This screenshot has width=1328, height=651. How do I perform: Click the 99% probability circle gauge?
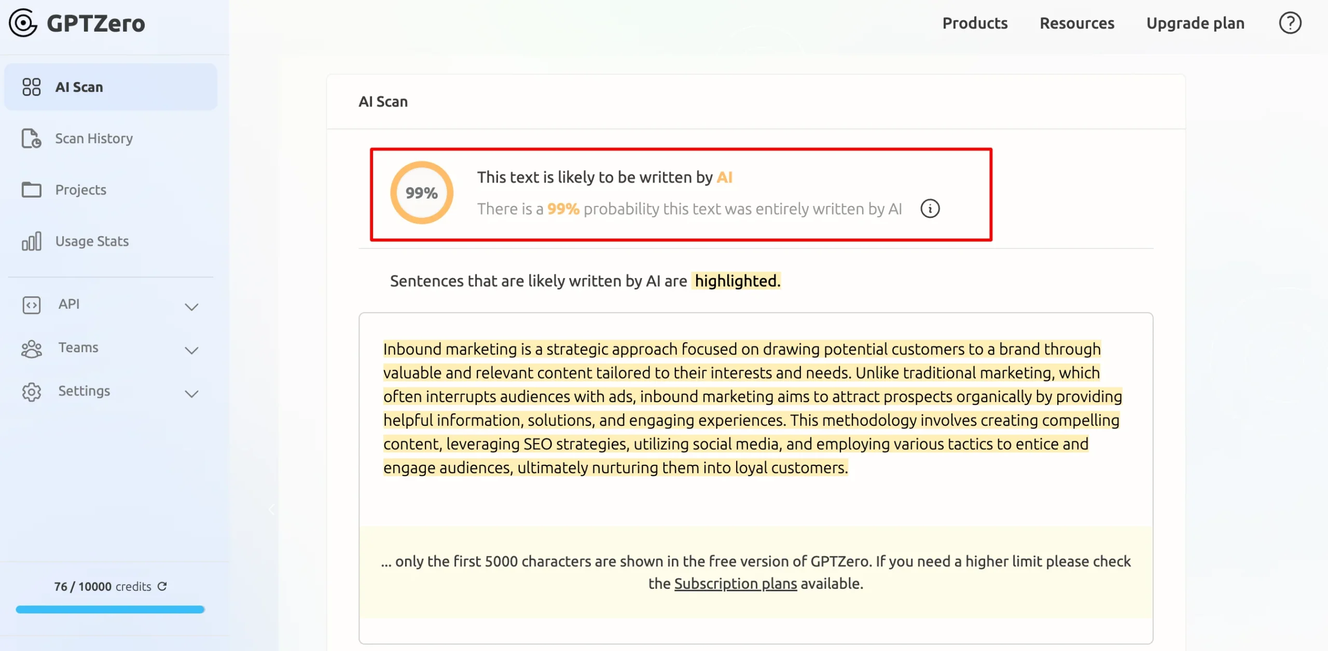(421, 192)
